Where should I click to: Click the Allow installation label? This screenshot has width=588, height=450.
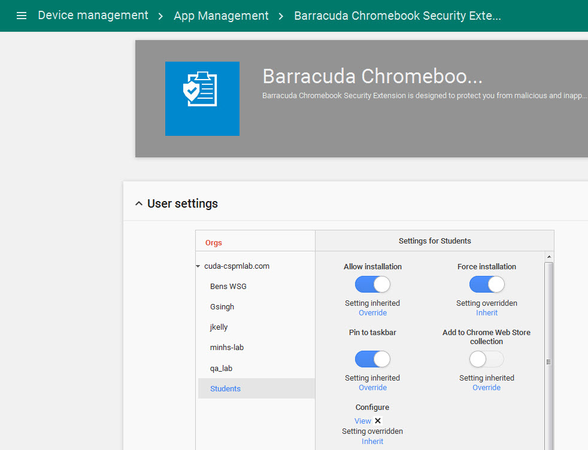coord(372,266)
